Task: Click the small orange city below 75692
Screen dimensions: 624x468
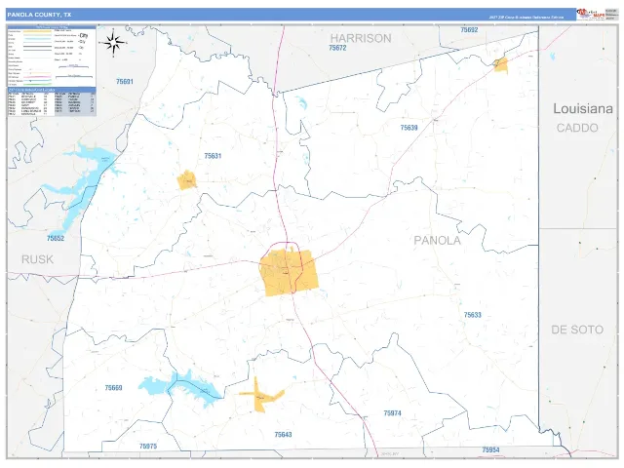Action: pyautogui.click(x=501, y=65)
